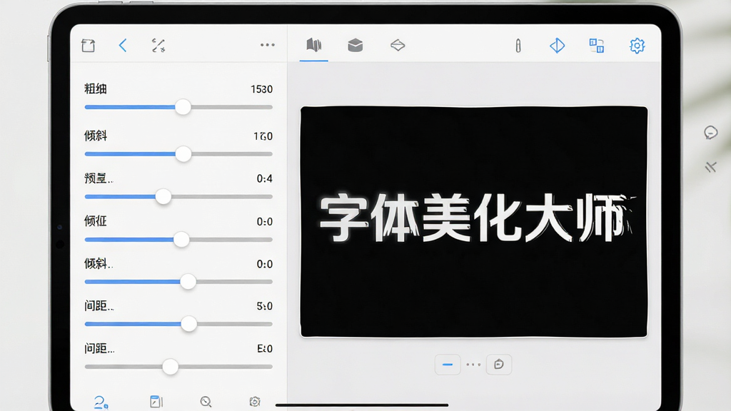Screen dimensions: 731x411
Task: Tap the blue diamond mirror icon
Action: coord(557,46)
